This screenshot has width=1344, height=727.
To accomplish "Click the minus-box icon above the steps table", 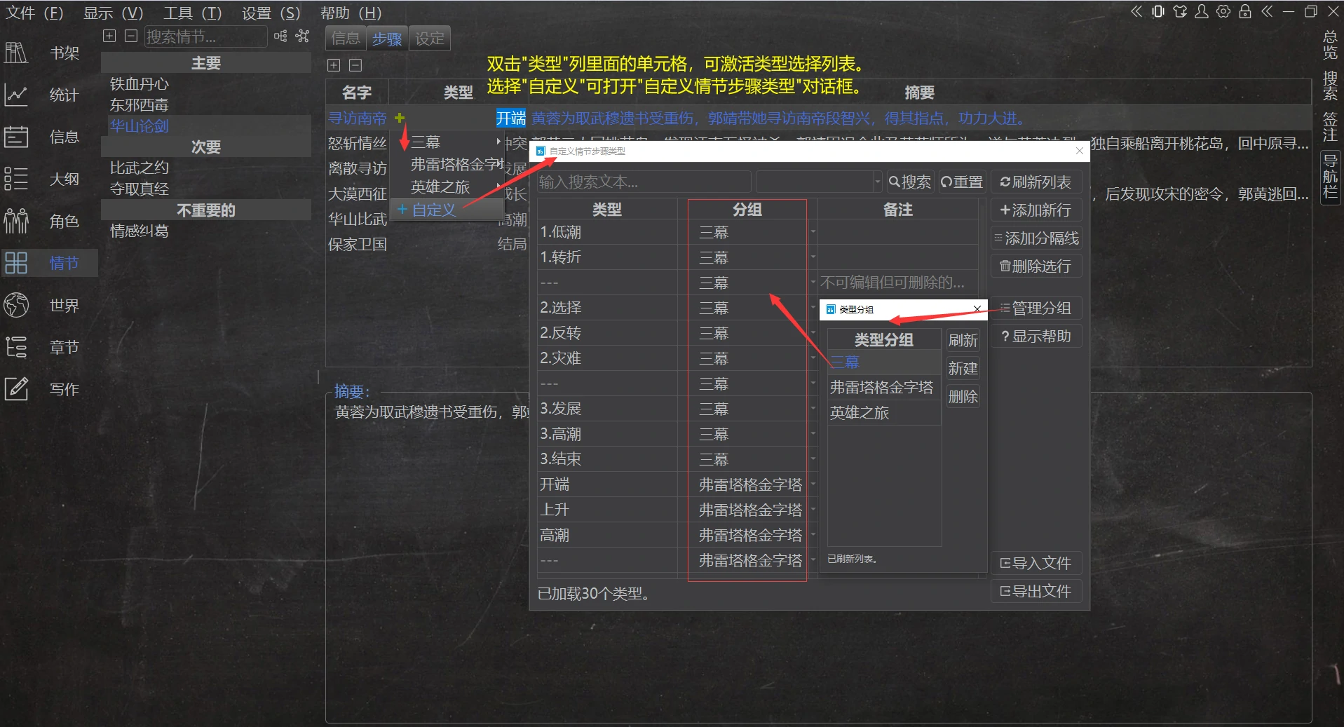I will [x=355, y=65].
